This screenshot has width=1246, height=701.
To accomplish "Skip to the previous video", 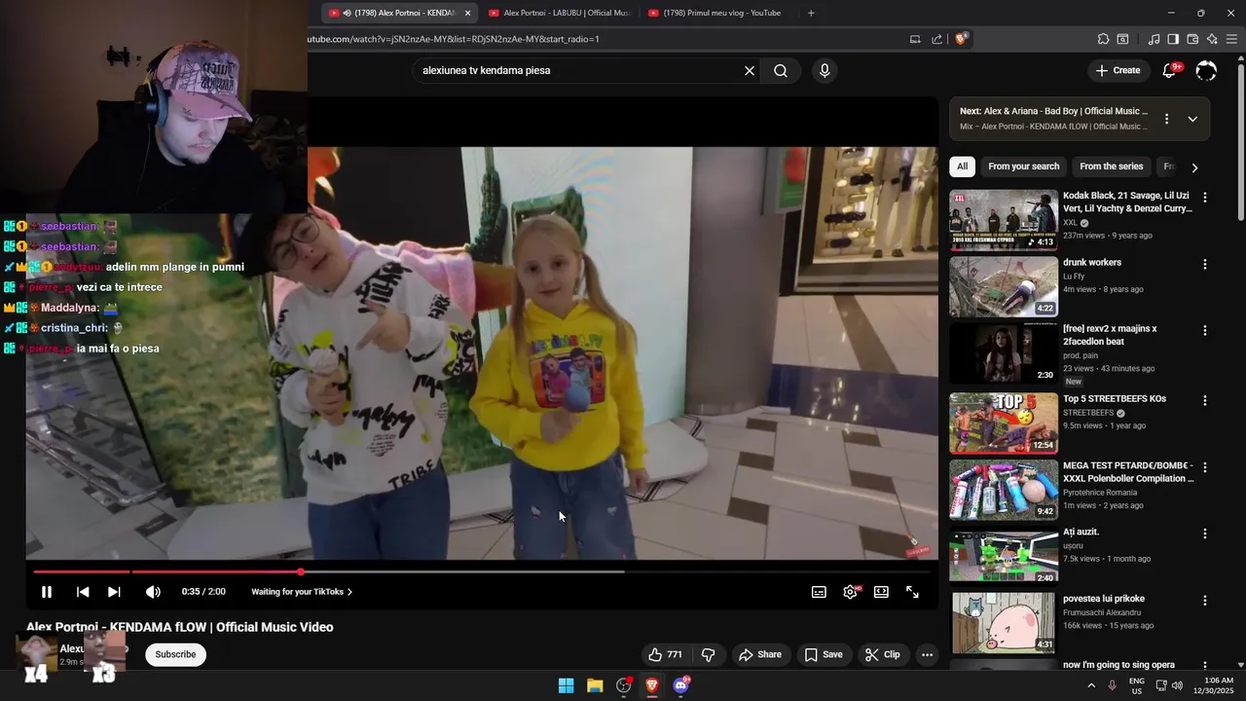I will click(83, 592).
